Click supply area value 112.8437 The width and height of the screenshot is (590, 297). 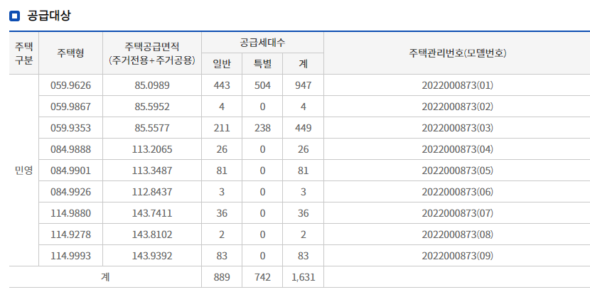[x=152, y=192]
